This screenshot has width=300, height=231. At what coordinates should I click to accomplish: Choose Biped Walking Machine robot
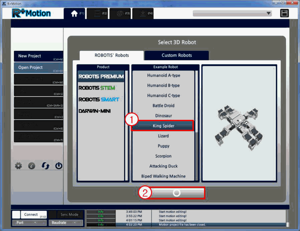click(164, 176)
